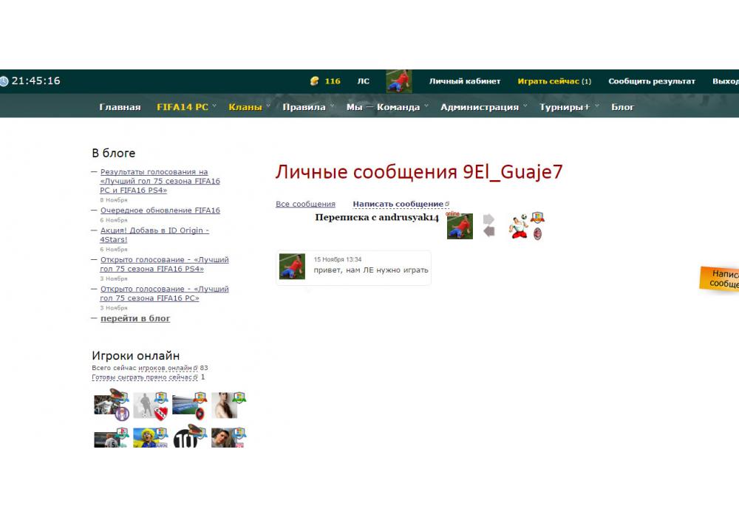Viewport: 739px width, 517px height.
Task: Click the cartoon footballer avatar
Action: coord(520,227)
